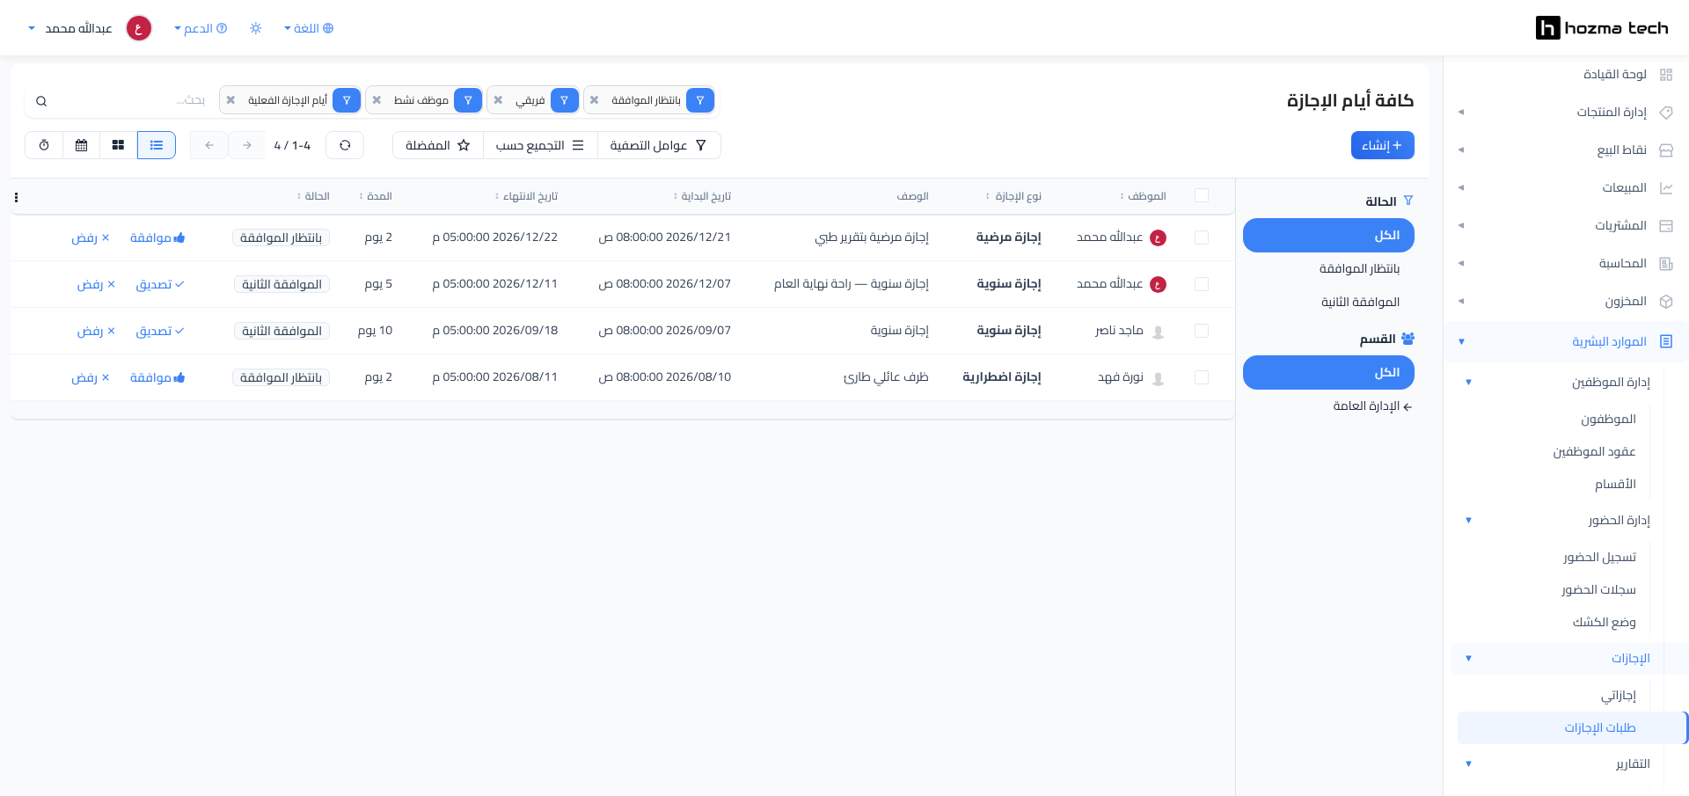
Task: Remove the موظف نشط filter chip
Action: click(377, 100)
